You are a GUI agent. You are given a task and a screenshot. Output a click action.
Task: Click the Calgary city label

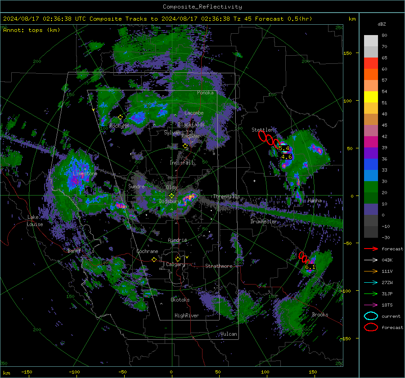pos(175,264)
